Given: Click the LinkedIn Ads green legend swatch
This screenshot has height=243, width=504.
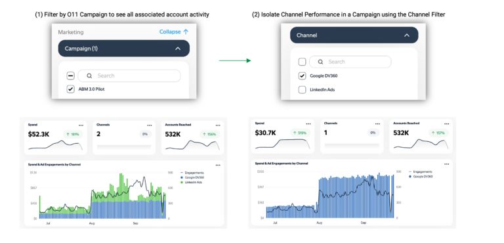Looking at the screenshot, I should (x=182, y=183).
